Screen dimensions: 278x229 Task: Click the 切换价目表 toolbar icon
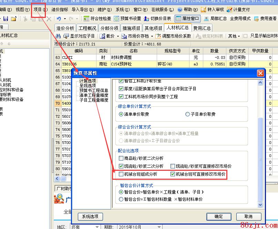[146, 19]
